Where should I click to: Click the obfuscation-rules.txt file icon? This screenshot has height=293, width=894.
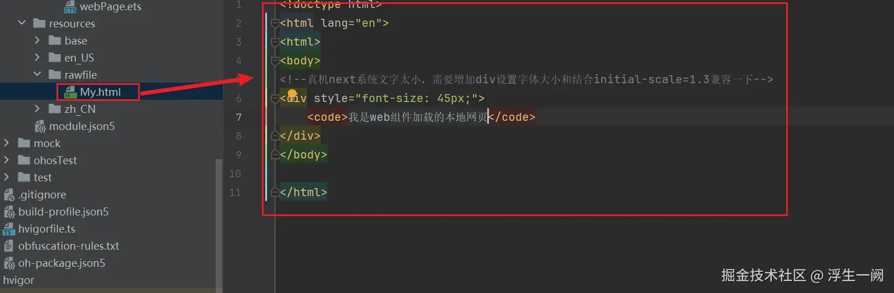tap(9, 246)
